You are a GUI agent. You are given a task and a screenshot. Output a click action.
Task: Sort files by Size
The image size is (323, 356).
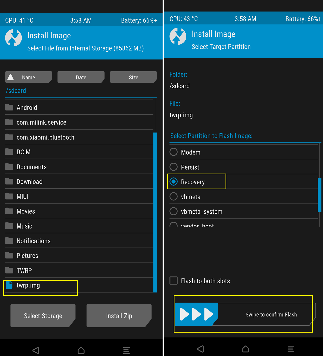pos(134,77)
